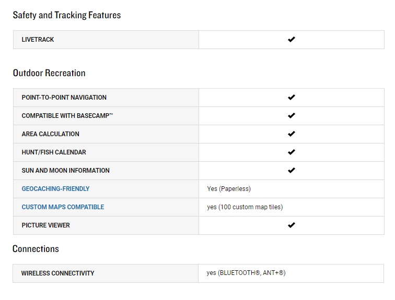Select the Outdoor Recreation heading

tap(49, 73)
